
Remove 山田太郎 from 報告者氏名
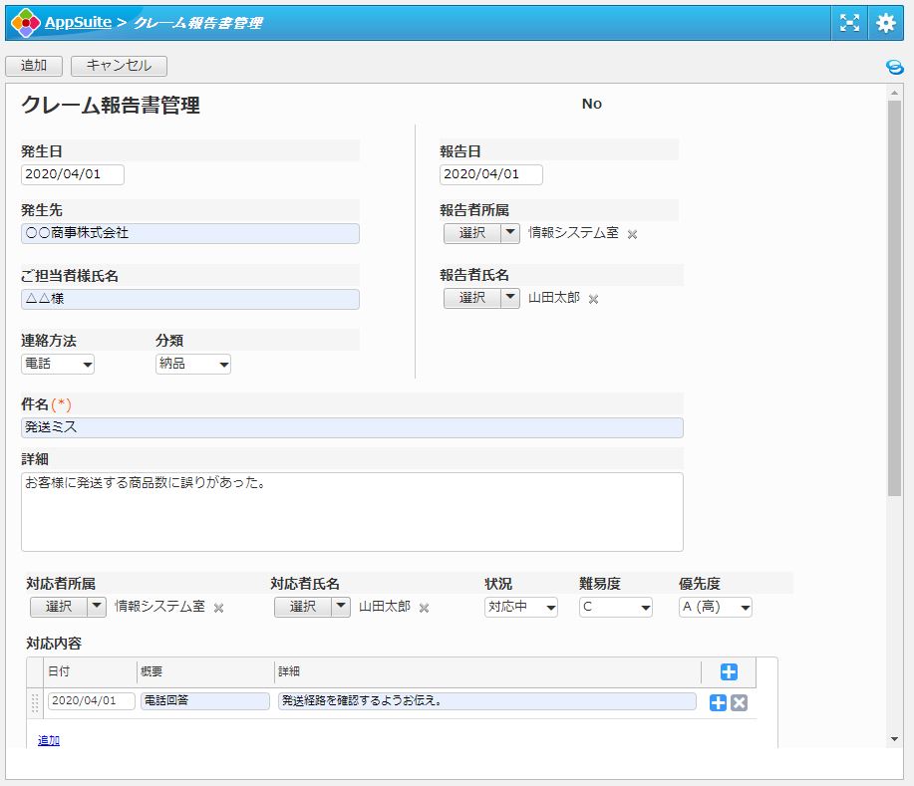click(x=593, y=299)
